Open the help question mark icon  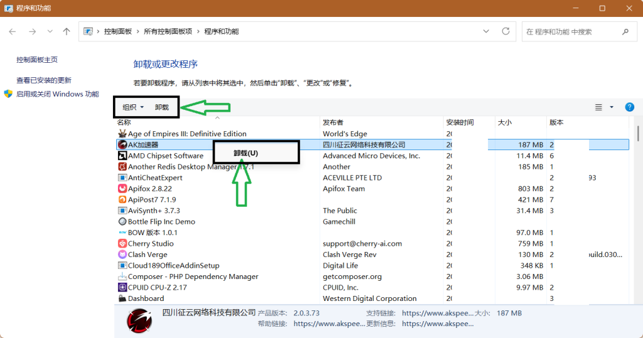pyautogui.click(x=629, y=107)
